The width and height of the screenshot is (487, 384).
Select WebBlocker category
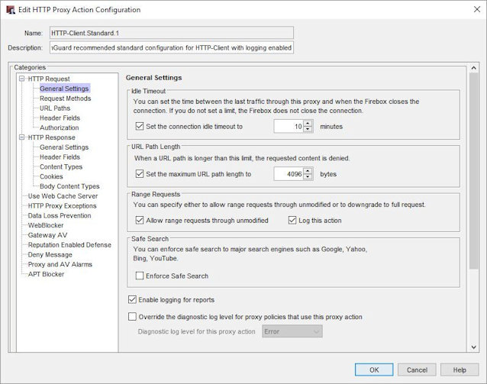tap(46, 225)
